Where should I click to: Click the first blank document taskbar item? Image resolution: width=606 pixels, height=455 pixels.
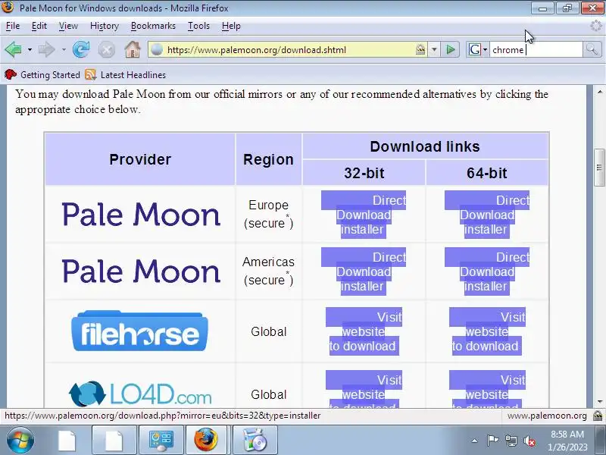click(x=67, y=440)
